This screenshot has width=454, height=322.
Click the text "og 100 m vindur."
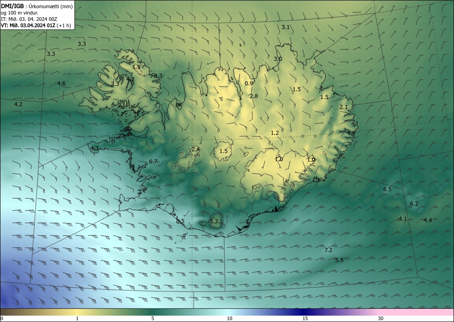tap(20, 13)
